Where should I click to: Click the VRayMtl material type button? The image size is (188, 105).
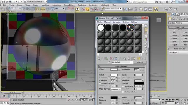coord(140,62)
